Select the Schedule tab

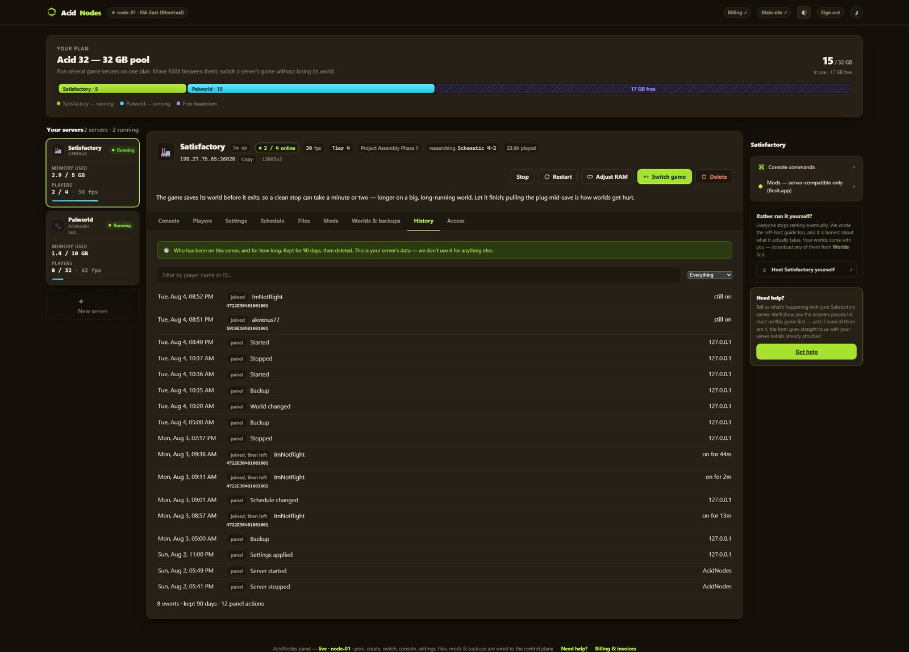tap(272, 221)
